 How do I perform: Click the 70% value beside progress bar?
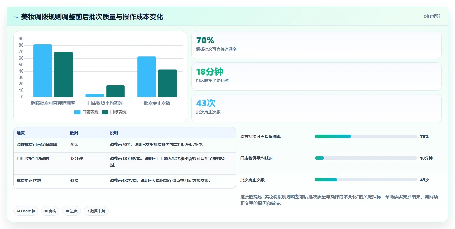424,136
